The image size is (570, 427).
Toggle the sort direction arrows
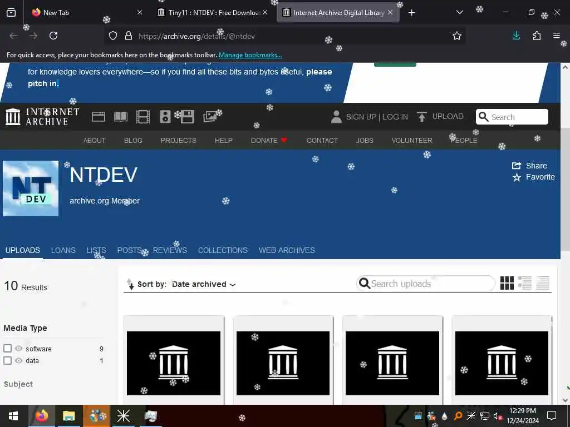[130, 284]
